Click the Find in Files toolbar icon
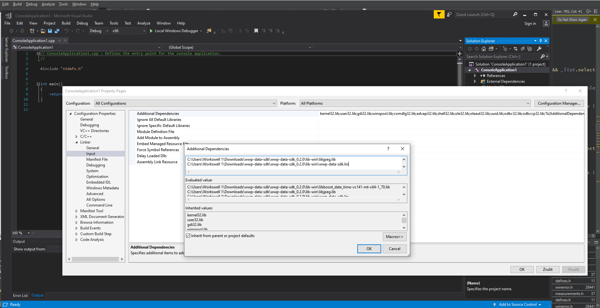600x308 pixels. [209, 31]
